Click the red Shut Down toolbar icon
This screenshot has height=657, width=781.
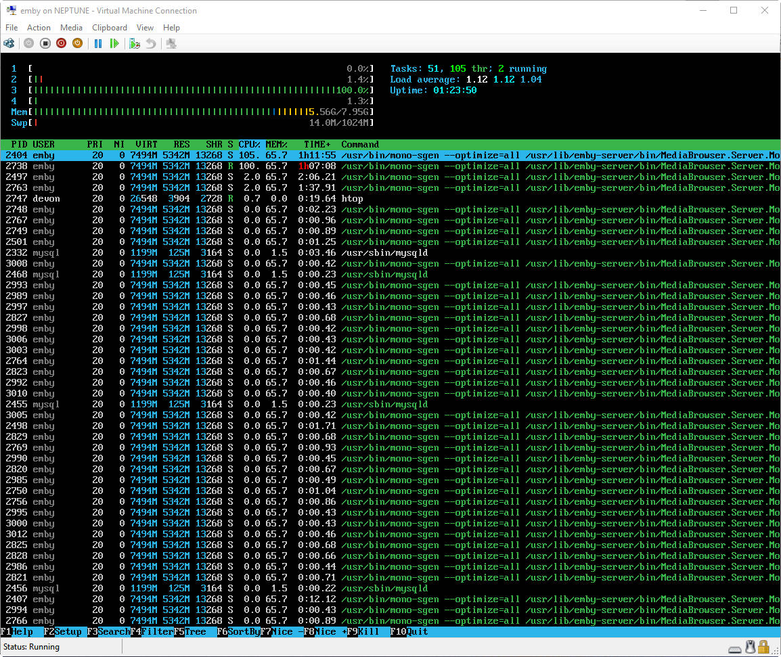pyautogui.click(x=61, y=43)
